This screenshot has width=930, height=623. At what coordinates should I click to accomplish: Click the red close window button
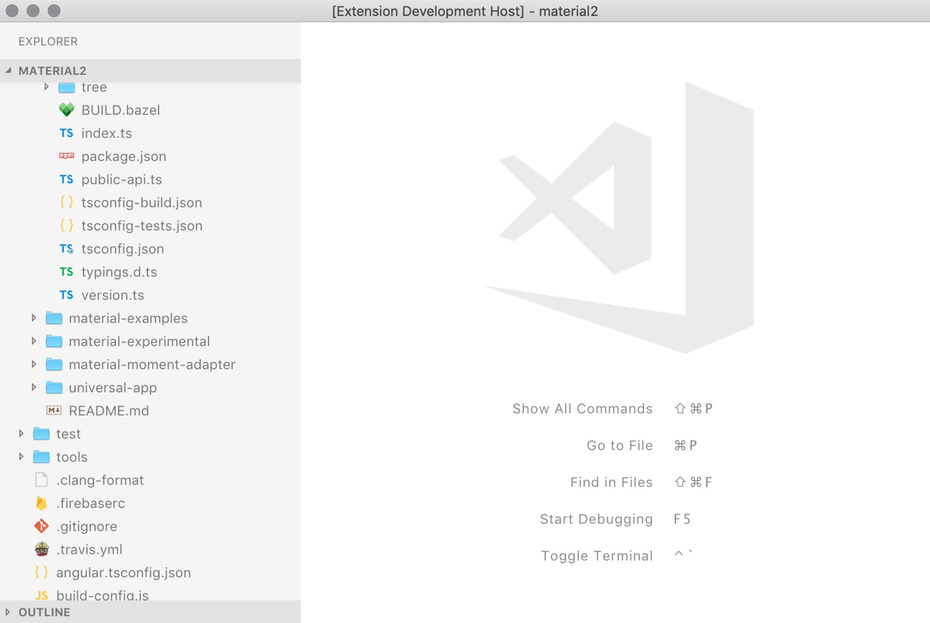(x=12, y=11)
